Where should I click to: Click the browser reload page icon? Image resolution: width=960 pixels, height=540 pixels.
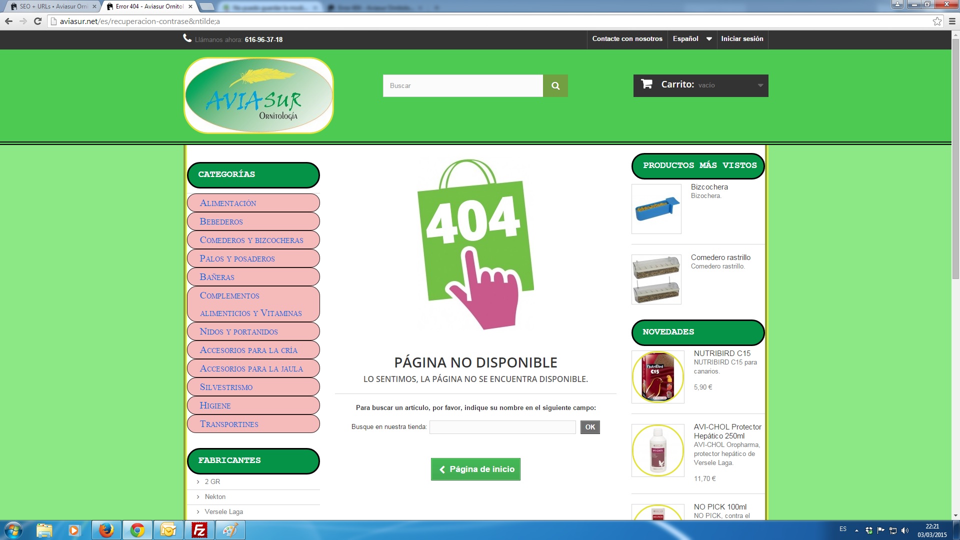coord(37,21)
